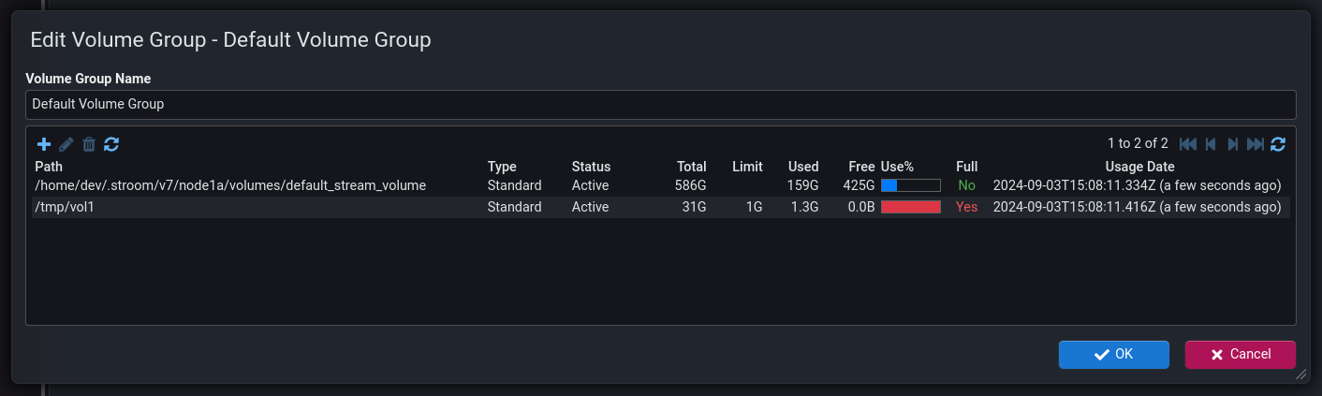Select the default_stream_volume path row

tap(230, 185)
